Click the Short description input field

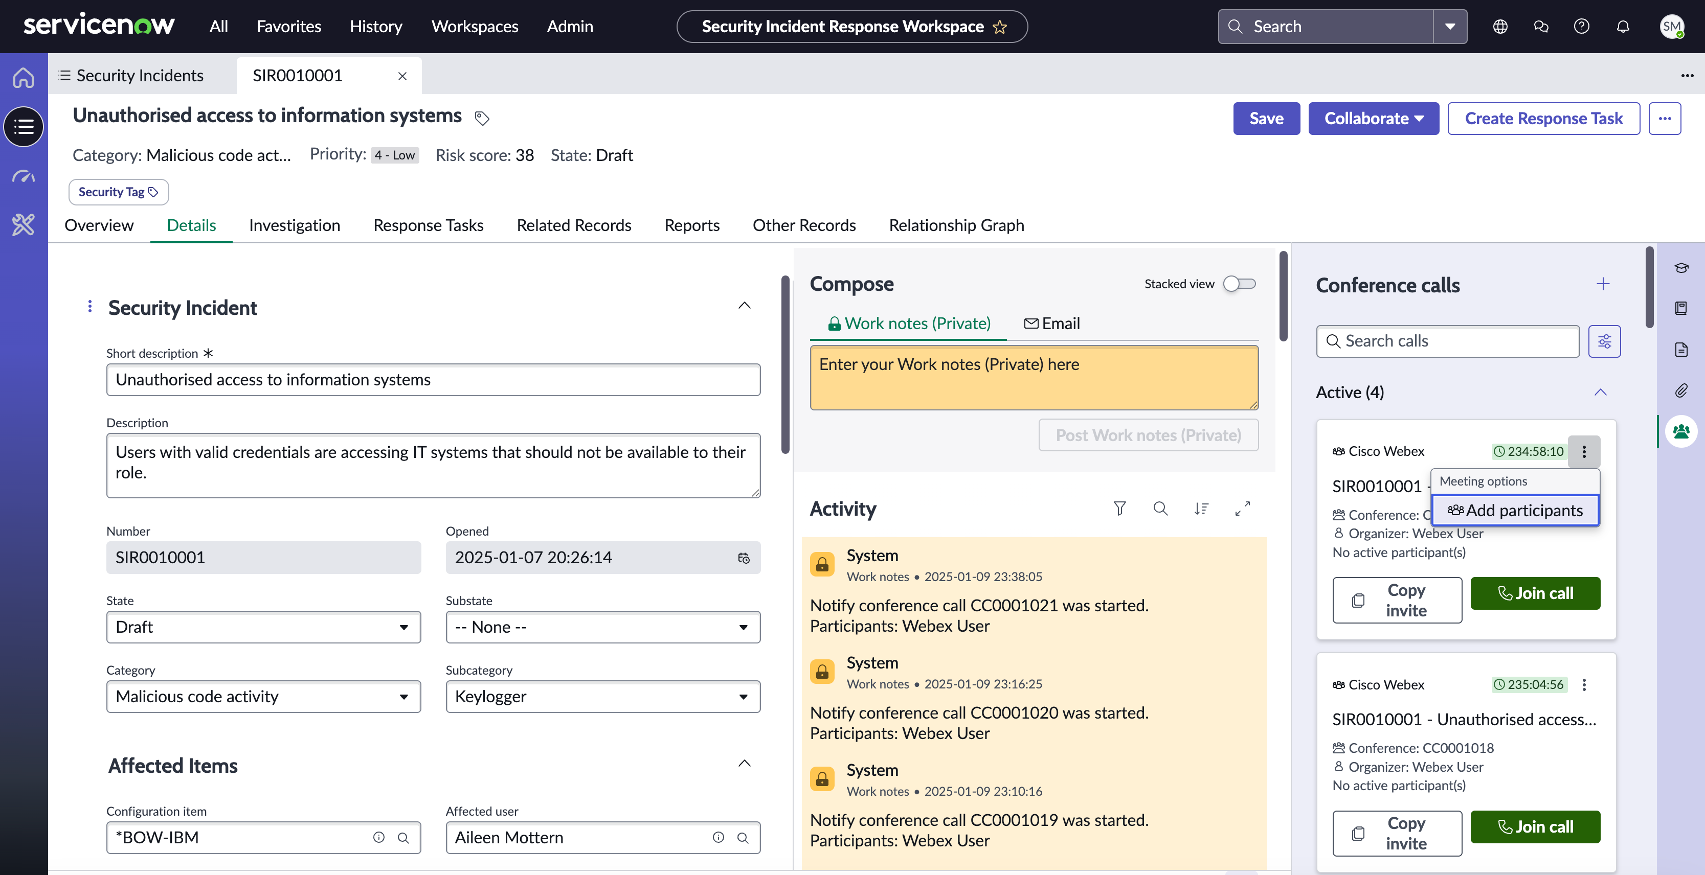(434, 380)
